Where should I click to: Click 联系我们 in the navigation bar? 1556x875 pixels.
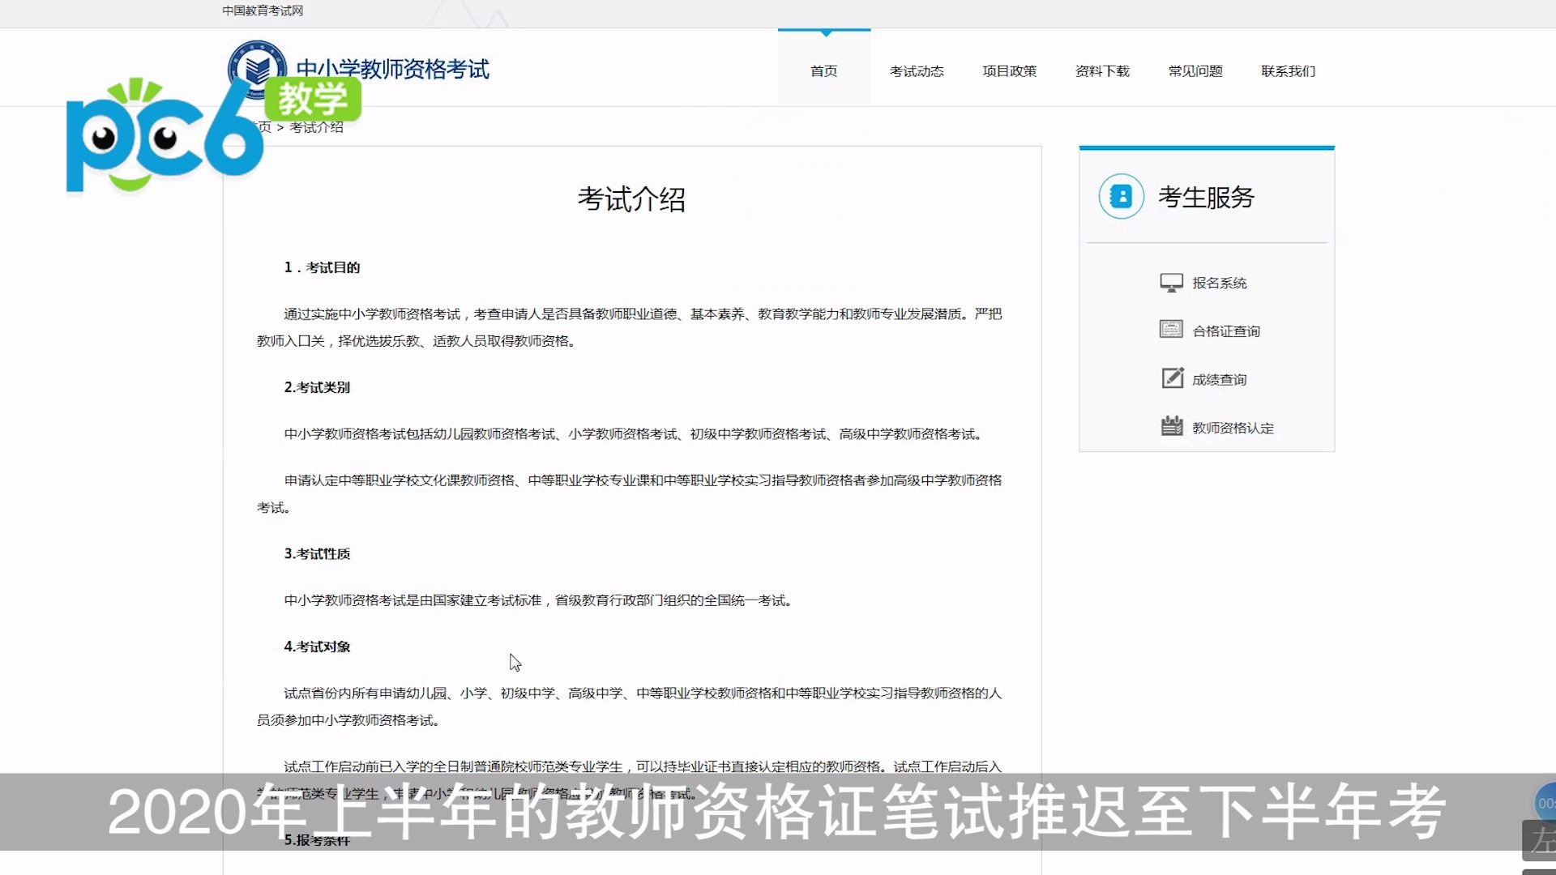(1289, 71)
